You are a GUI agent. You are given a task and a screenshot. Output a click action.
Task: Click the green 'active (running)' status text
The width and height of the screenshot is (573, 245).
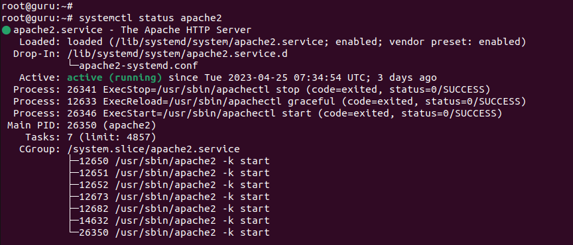click(x=115, y=77)
